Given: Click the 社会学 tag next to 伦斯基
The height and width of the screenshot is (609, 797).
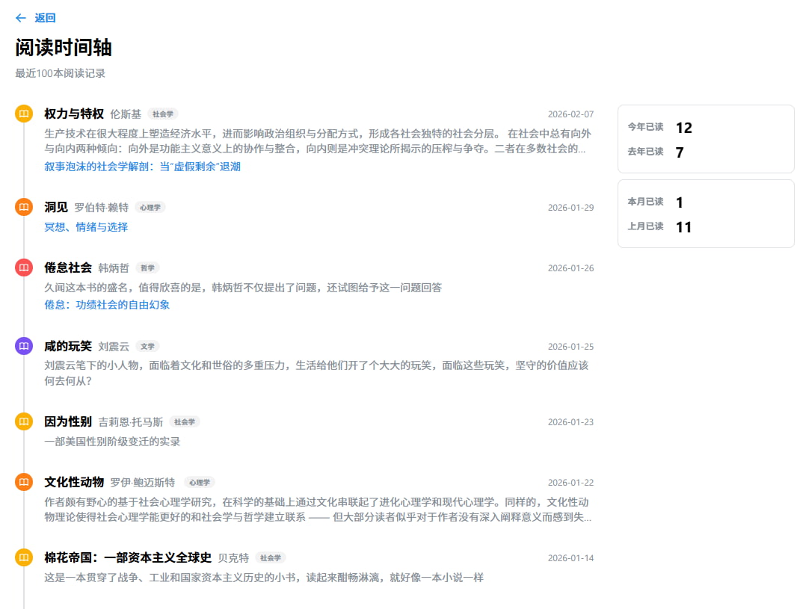Looking at the screenshot, I should [162, 114].
